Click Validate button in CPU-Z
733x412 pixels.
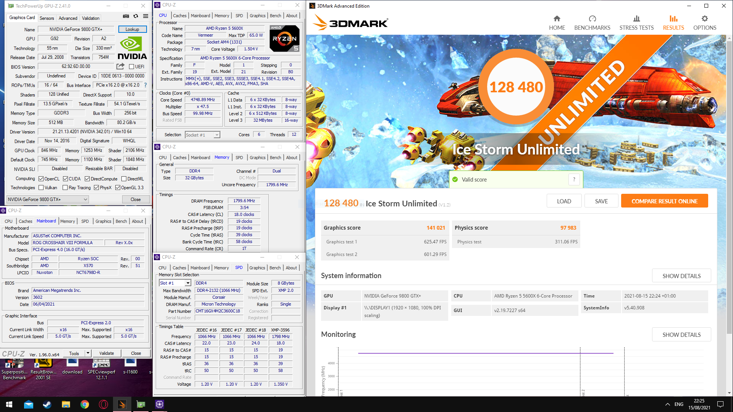point(107,353)
